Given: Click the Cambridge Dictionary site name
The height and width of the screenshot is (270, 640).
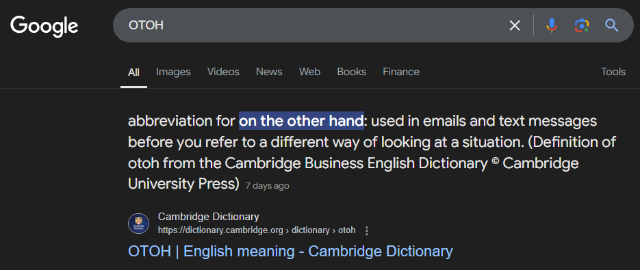Looking at the screenshot, I should (x=208, y=217).
